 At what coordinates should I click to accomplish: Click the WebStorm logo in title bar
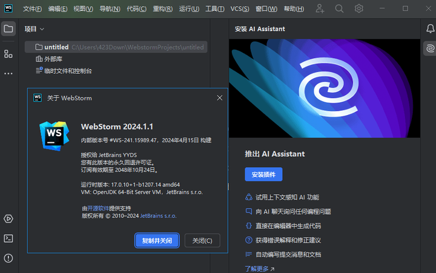tap(8, 8)
